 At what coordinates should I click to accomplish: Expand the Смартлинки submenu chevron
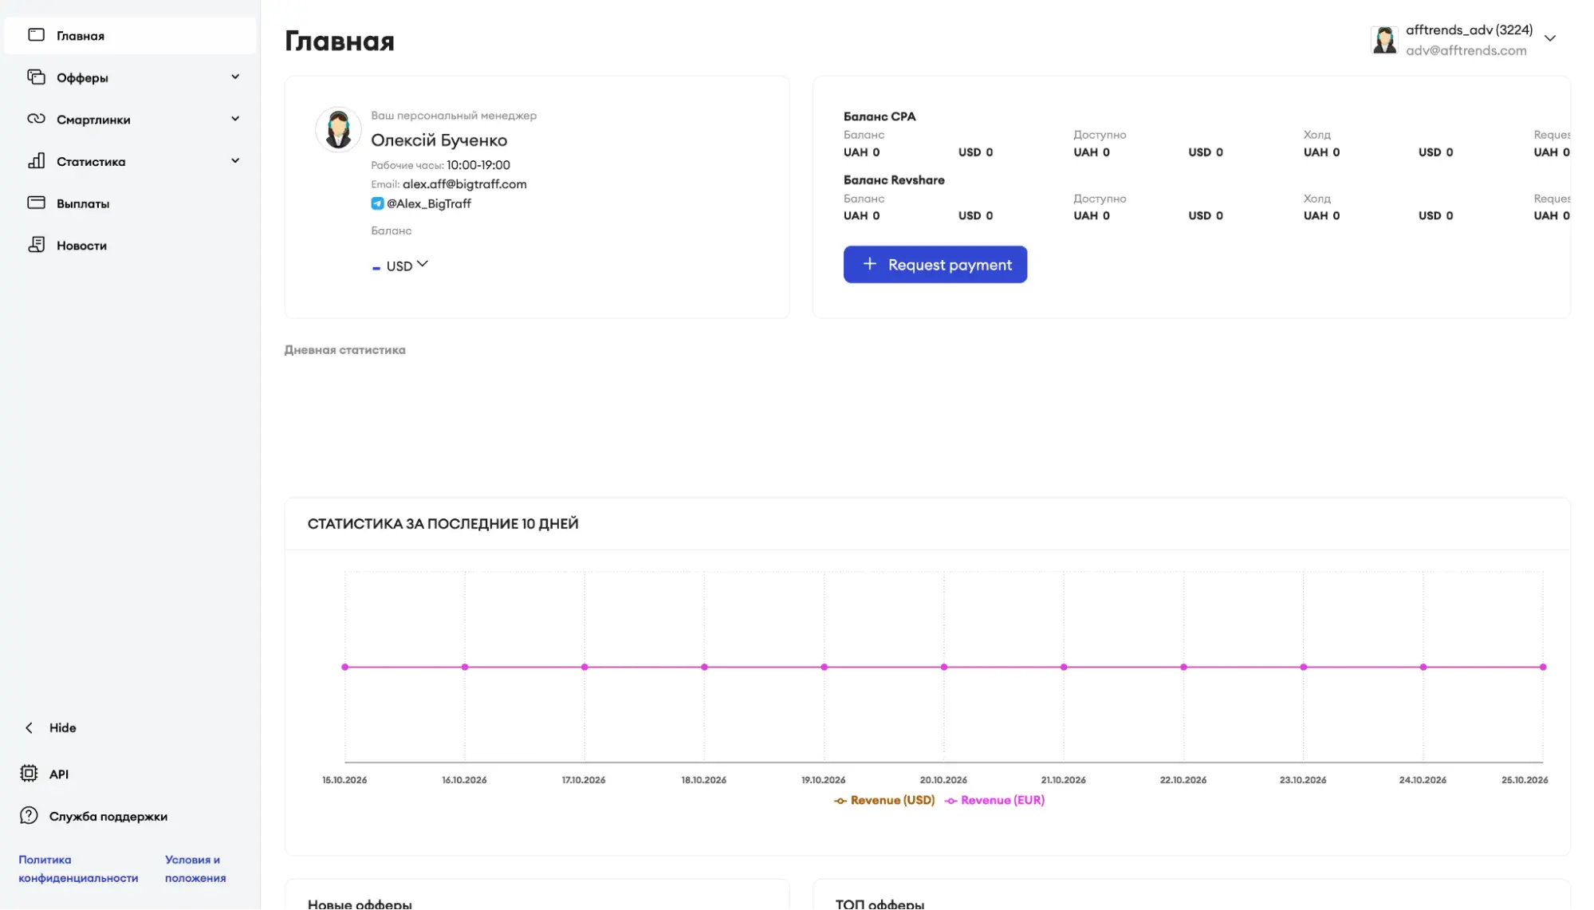[235, 119]
